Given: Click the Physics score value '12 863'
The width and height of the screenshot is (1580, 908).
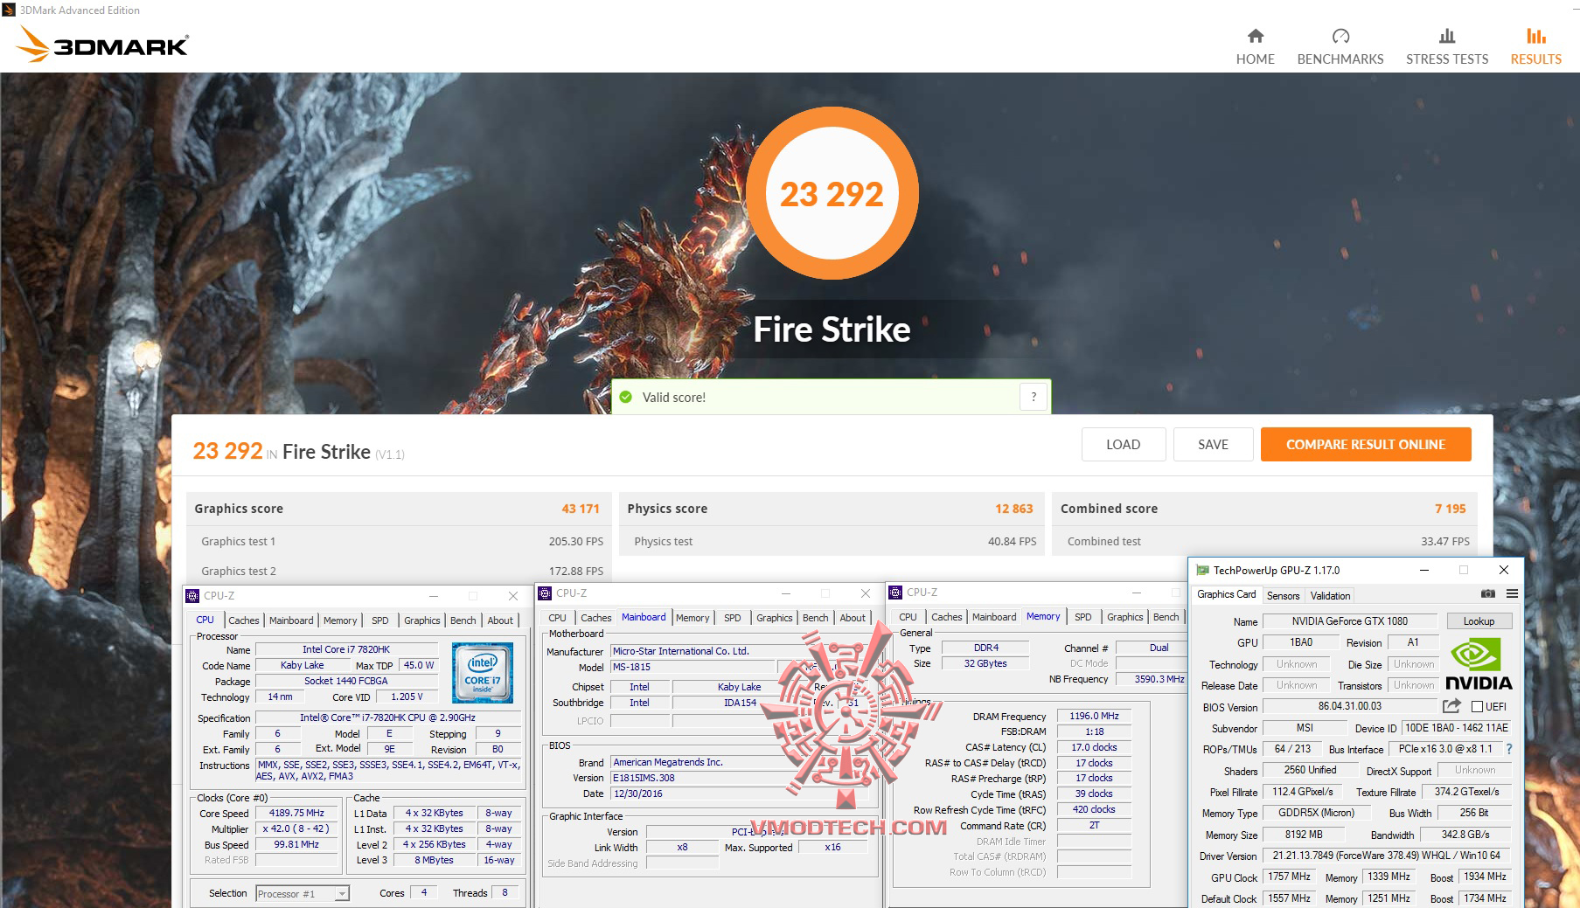Looking at the screenshot, I should click(x=1014, y=509).
